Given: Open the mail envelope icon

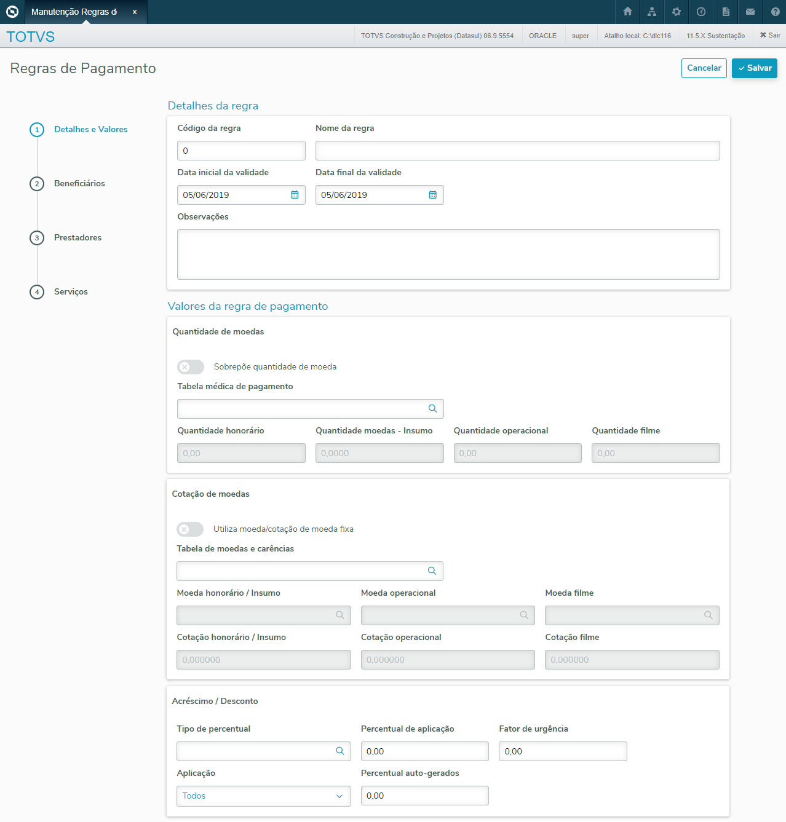Looking at the screenshot, I should 750,12.
